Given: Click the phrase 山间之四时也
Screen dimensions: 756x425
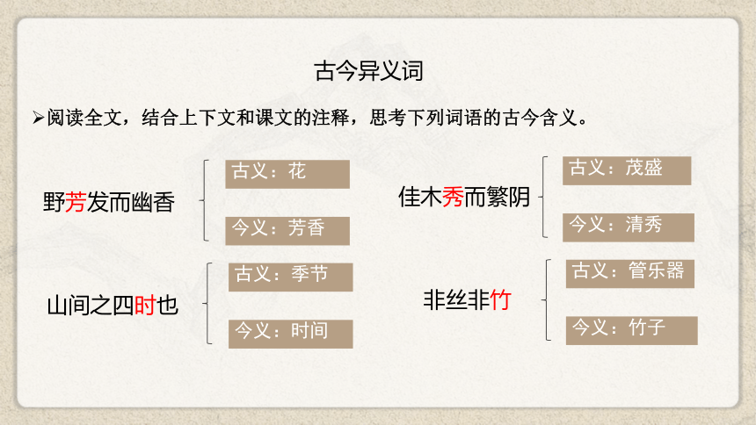Looking at the screenshot, I should (x=113, y=306).
